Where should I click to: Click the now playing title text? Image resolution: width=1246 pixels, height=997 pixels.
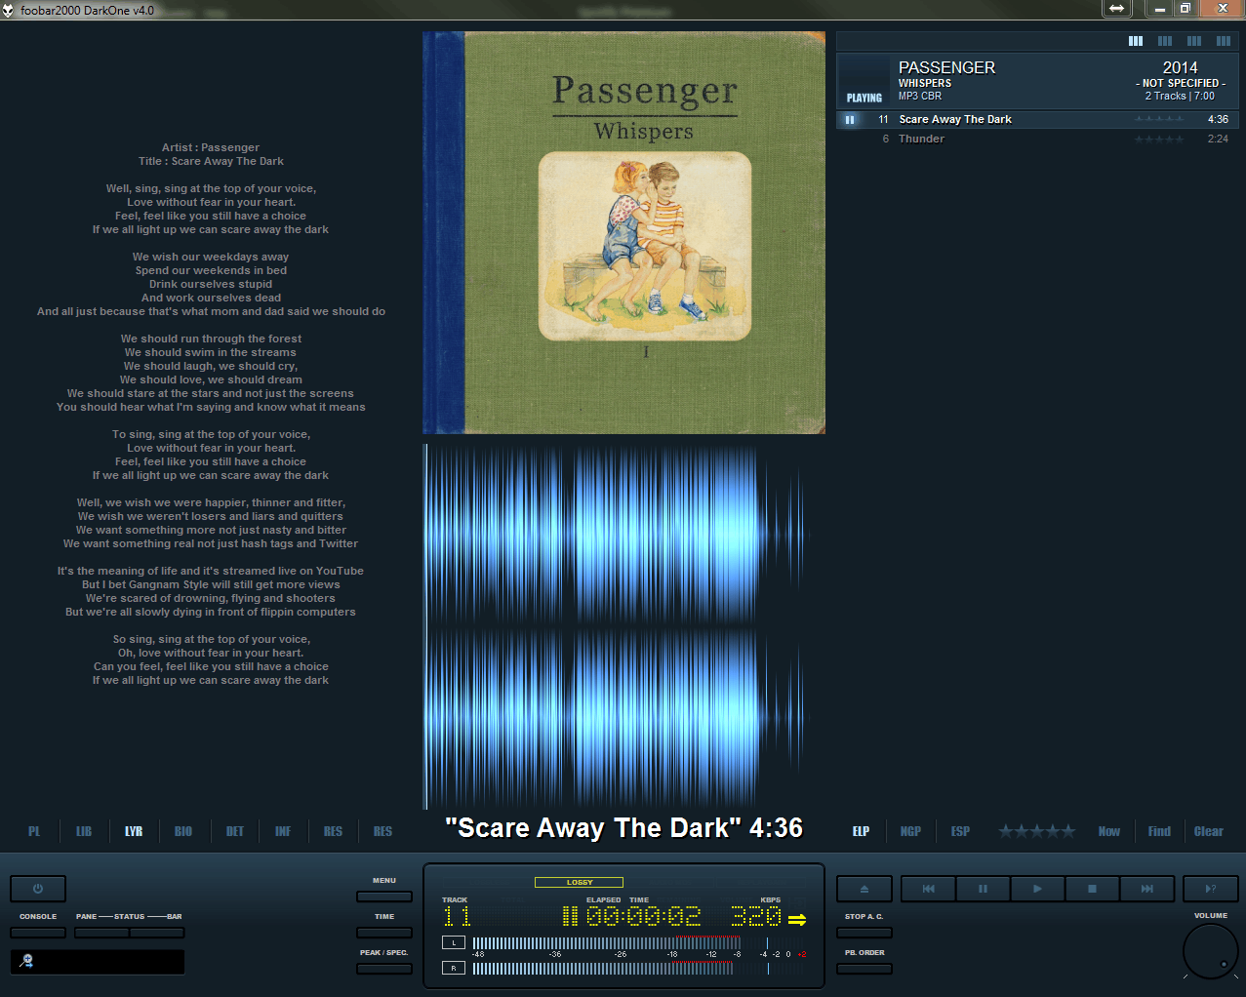click(x=623, y=828)
